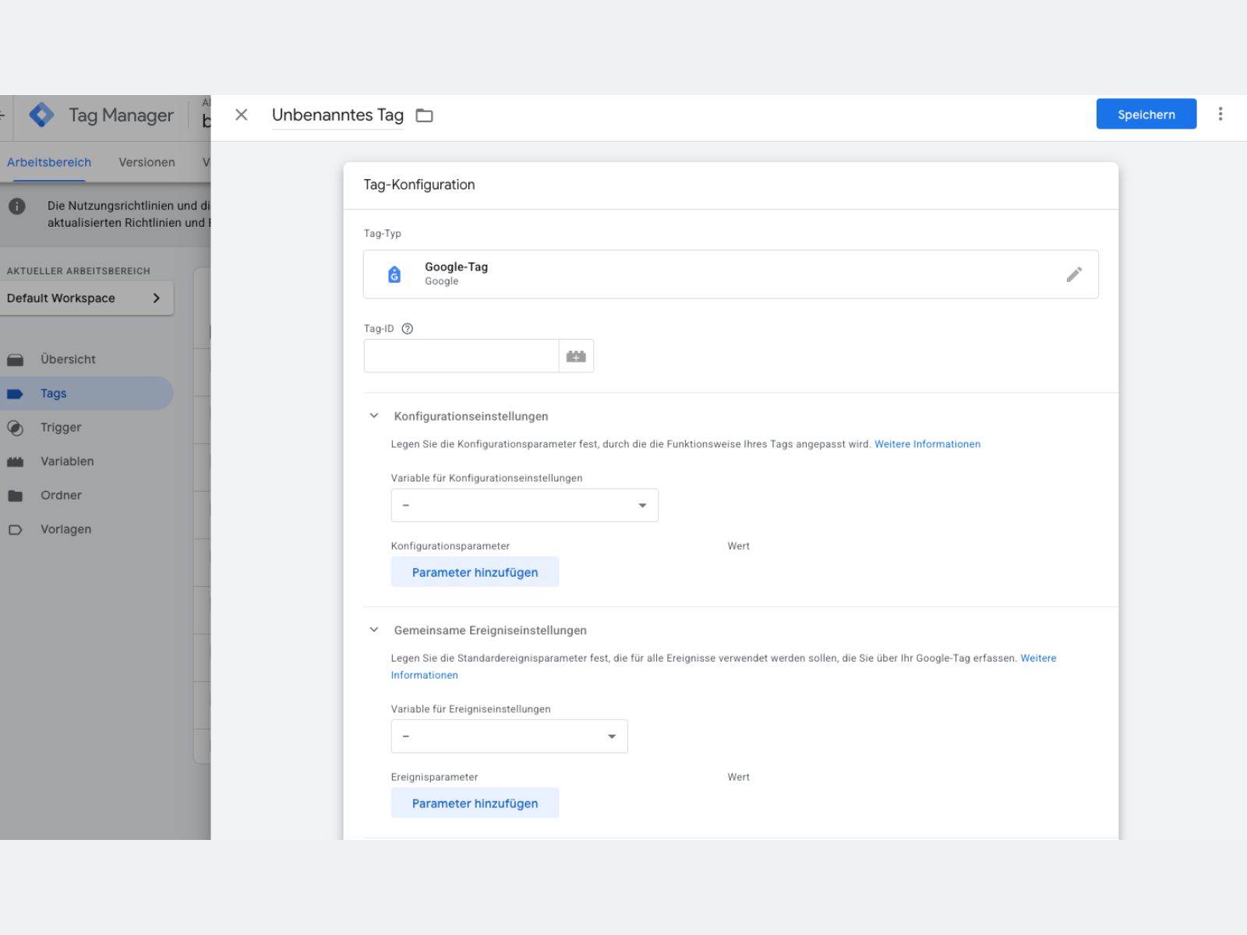The image size is (1247, 935).
Task: Switch to the Versionen tab
Action: 147,162
